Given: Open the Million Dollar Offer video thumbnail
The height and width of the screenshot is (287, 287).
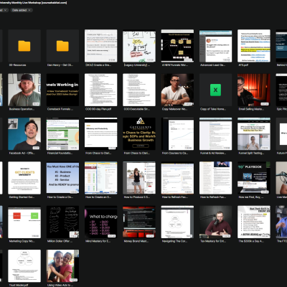Looking at the screenshot, I should point(62,222).
